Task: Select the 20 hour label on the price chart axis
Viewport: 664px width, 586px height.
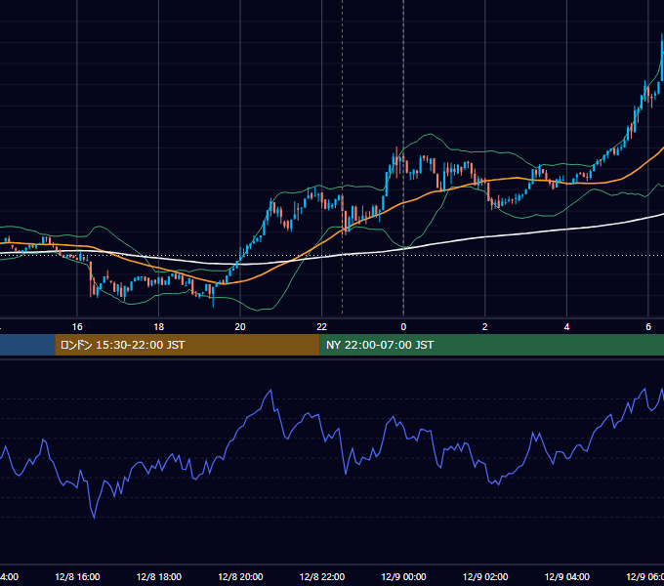Action: coord(240,327)
